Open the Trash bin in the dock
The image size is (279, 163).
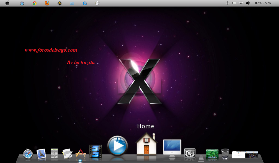[225, 154]
